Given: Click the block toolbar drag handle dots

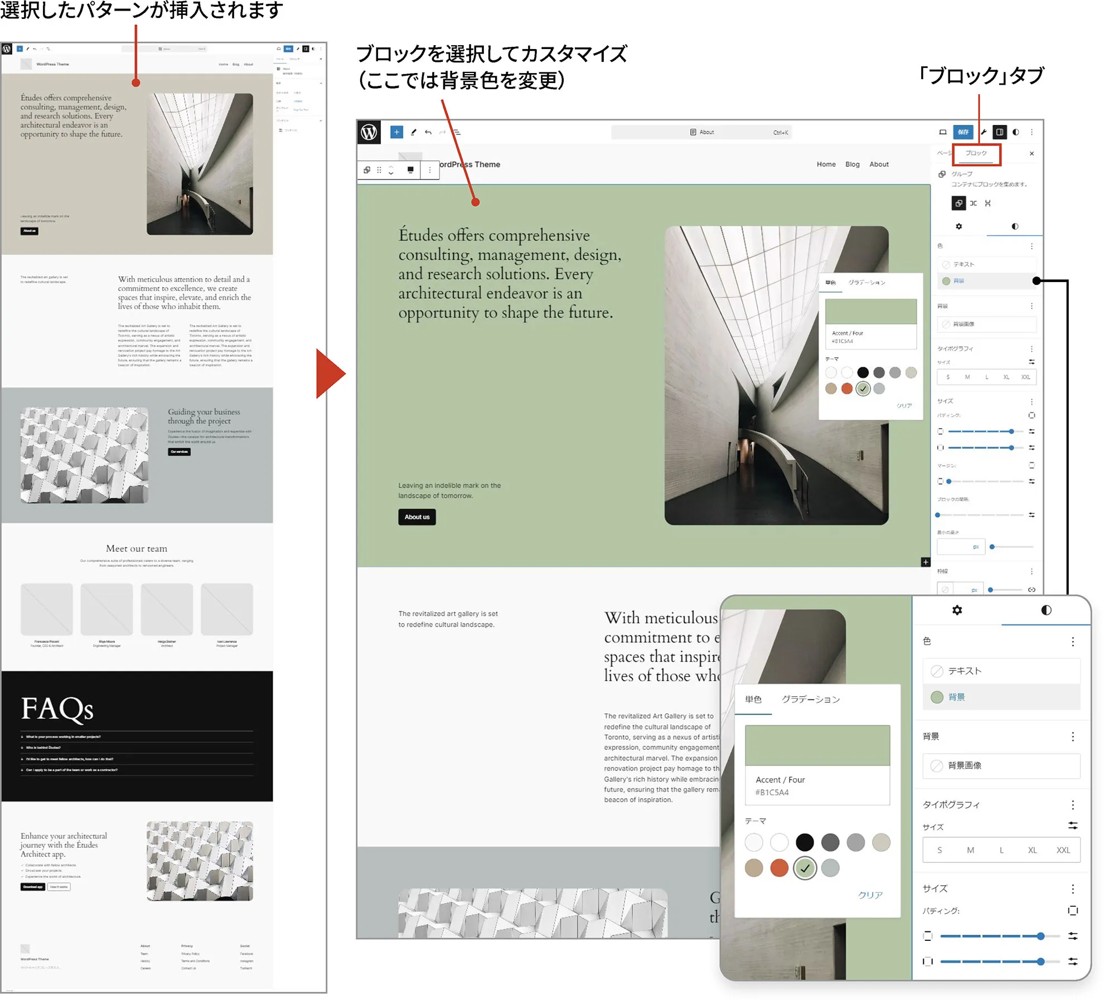Looking at the screenshot, I should click(379, 170).
